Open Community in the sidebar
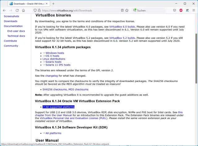The height and width of the screenshot is (146, 198). tap(11, 46)
